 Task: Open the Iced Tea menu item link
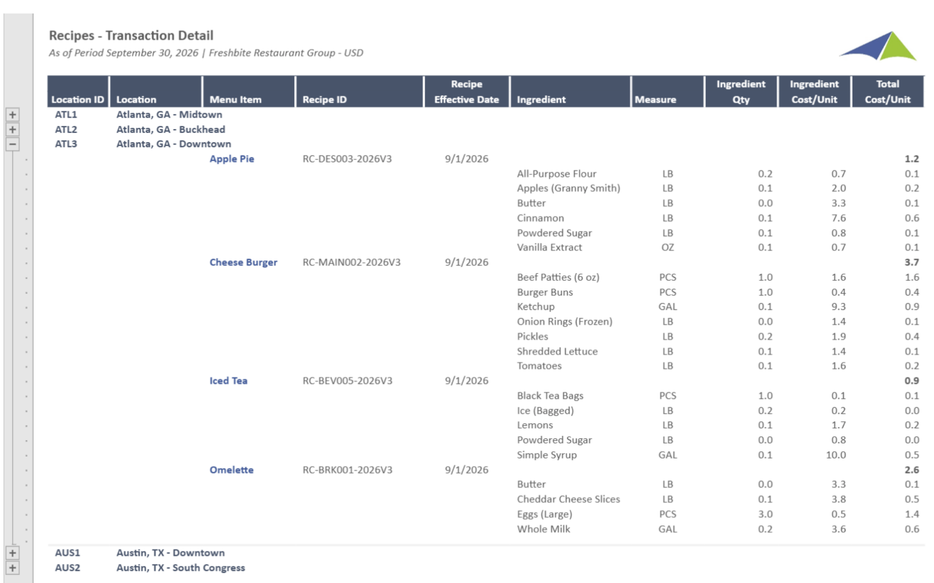228,381
